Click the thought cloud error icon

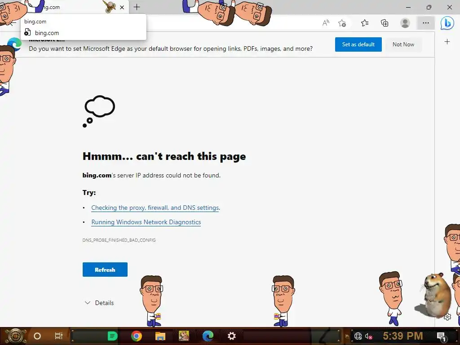click(99, 111)
